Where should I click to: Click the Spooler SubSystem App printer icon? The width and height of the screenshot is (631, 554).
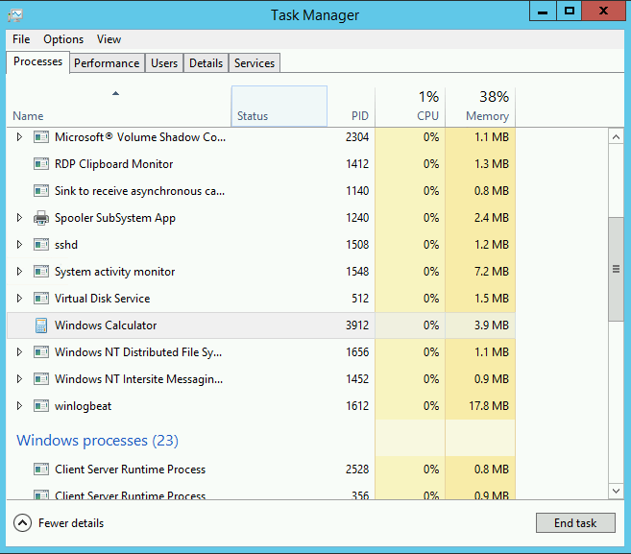click(41, 218)
